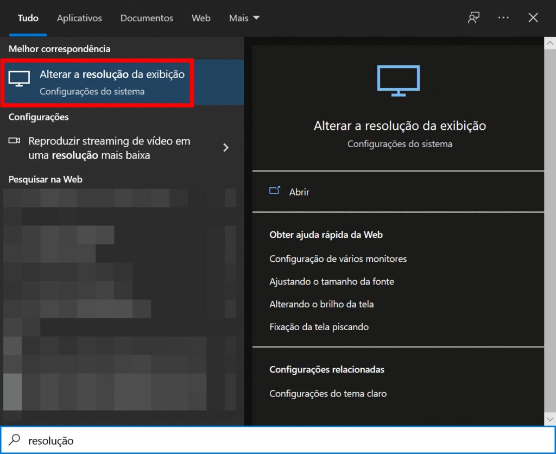Click the video camera icon beside streaming setting

(x=15, y=141)
